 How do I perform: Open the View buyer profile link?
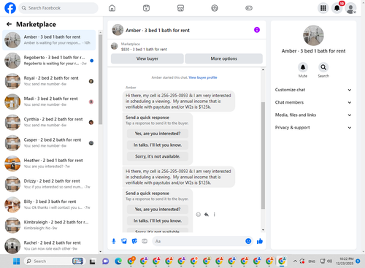pos(203,77)
